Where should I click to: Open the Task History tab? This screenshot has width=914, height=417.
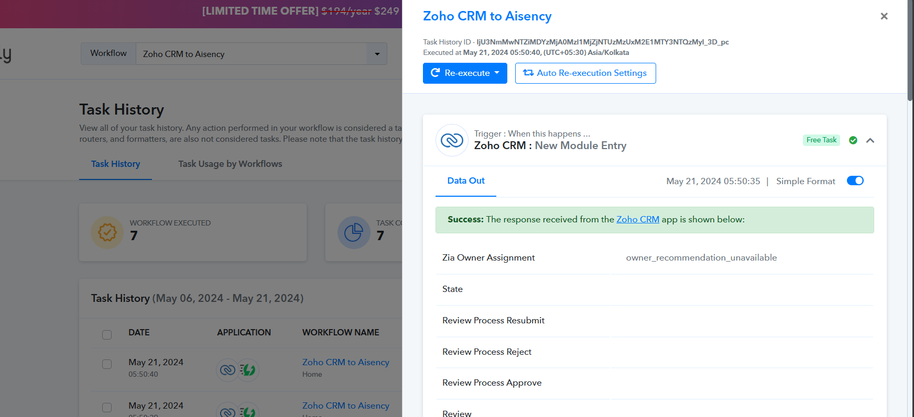pos(115,164)
